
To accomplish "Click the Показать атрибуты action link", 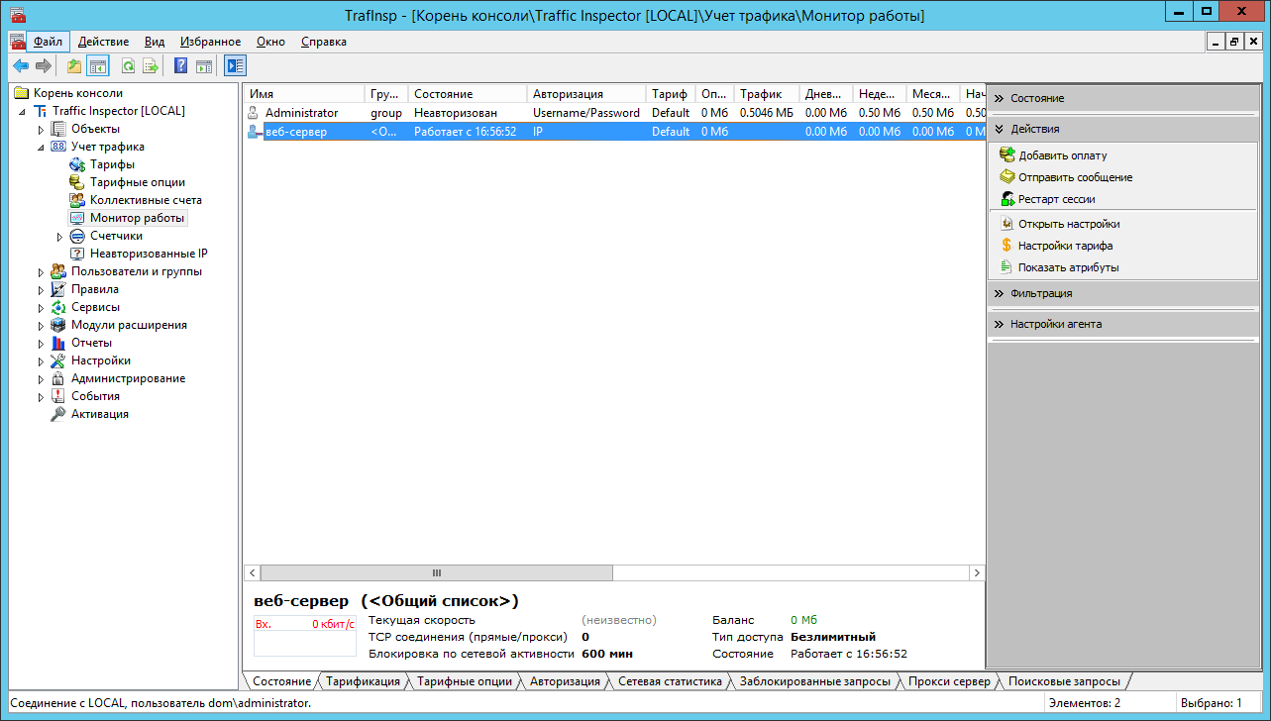I will click(1069, 267).
